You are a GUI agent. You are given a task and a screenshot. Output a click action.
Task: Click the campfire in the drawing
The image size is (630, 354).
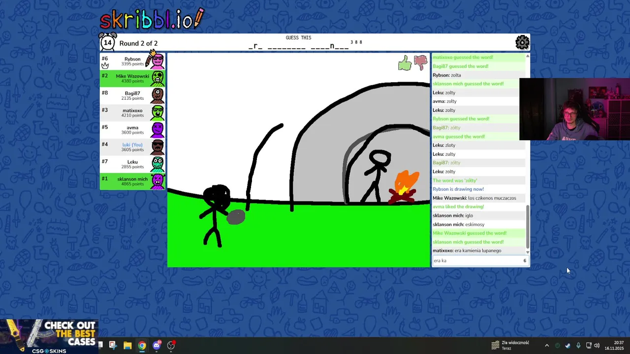(x=404, y=187)
